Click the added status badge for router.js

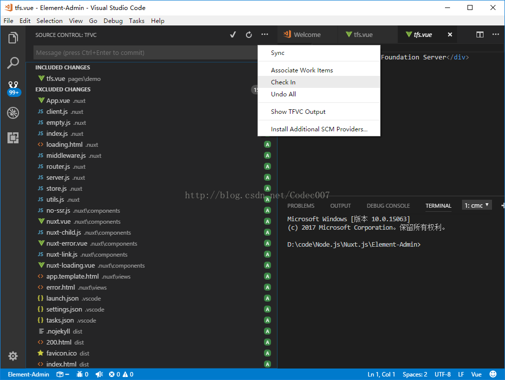pos(267,166)
